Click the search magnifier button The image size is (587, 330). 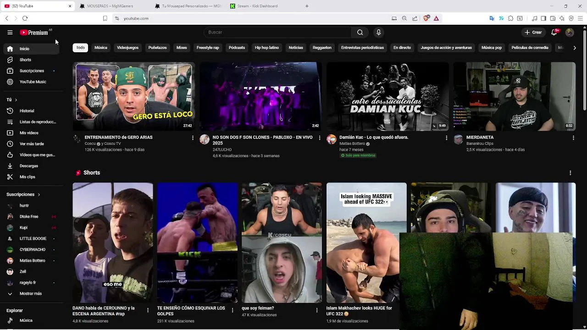click(x=360, y=32)
